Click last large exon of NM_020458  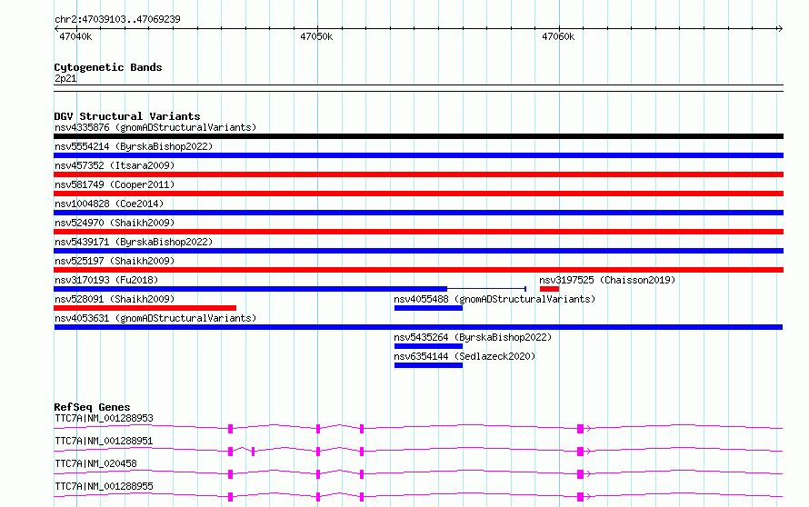point(581,474)
